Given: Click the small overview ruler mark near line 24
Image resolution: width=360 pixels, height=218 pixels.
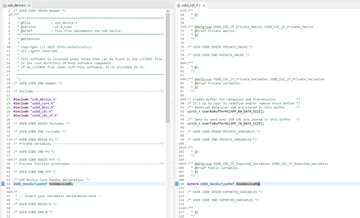Looking at the screenshot, I should point(172,102).
